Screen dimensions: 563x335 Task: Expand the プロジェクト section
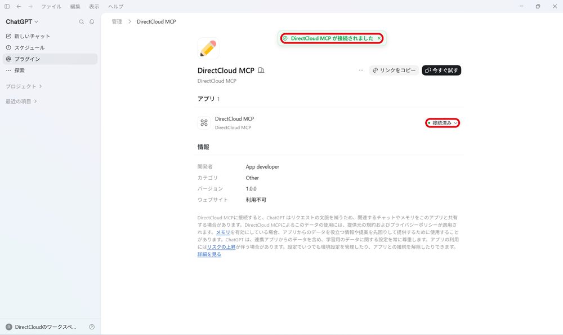[24, 86]
